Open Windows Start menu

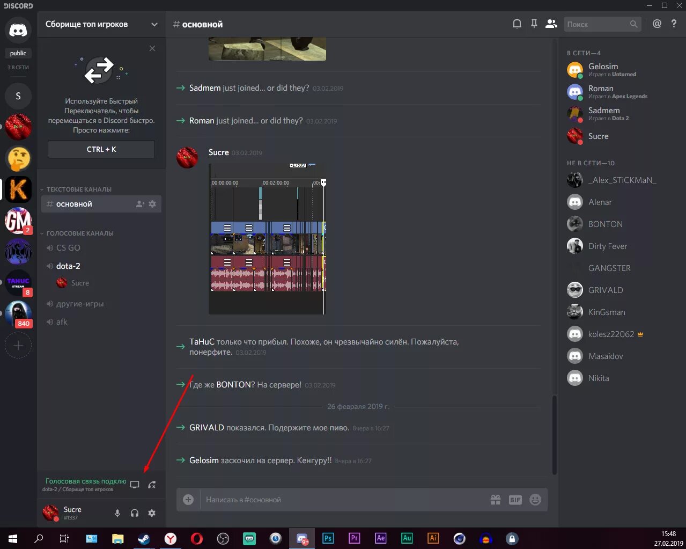click(x=13, y=538)
